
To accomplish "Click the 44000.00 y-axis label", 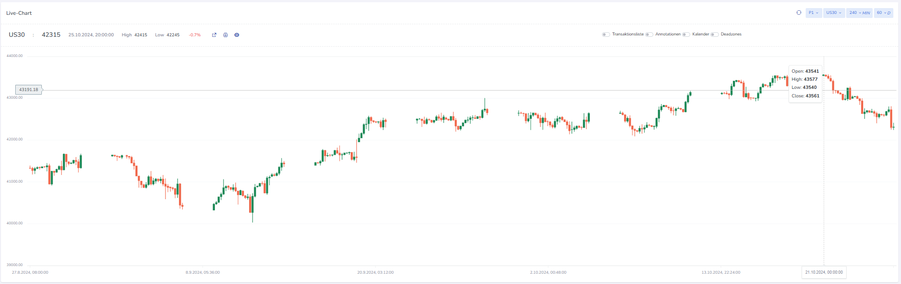I will (x=14, y=56).
